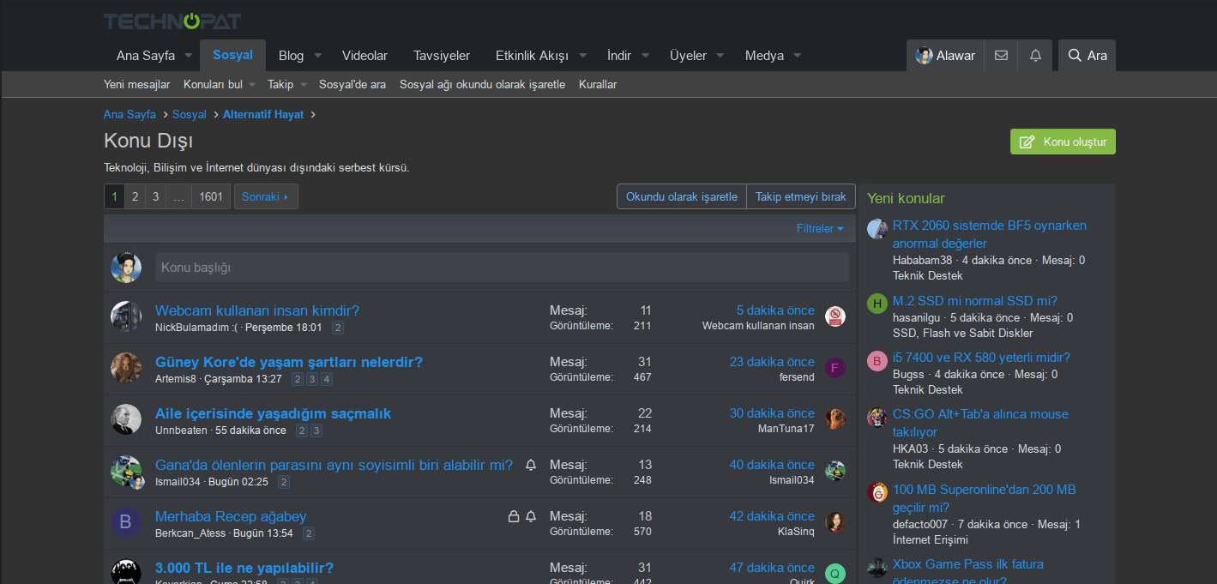1217x584 pixels.
Task: Click the Yeni konular heading link
Action: coord(906,198)
